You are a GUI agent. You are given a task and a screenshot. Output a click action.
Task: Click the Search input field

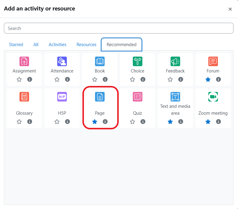coord(119,28)
